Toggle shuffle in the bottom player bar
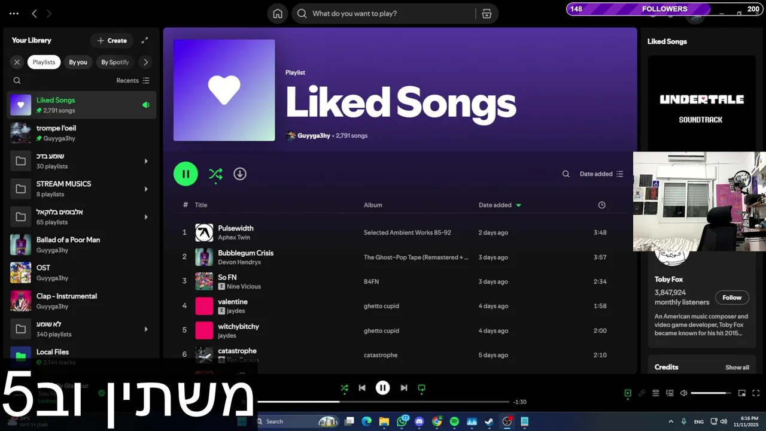 (x=344, y=388)
